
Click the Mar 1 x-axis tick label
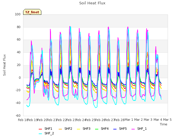pos(129,120)
